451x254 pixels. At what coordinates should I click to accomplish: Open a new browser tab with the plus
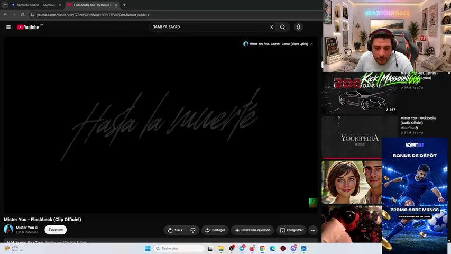124,5
